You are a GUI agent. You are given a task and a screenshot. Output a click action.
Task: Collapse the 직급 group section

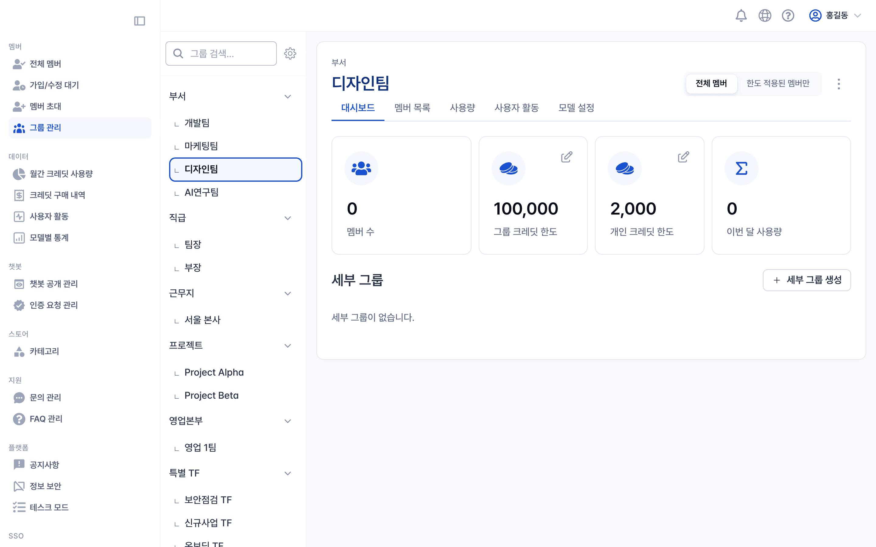click(x=288, y=218)
